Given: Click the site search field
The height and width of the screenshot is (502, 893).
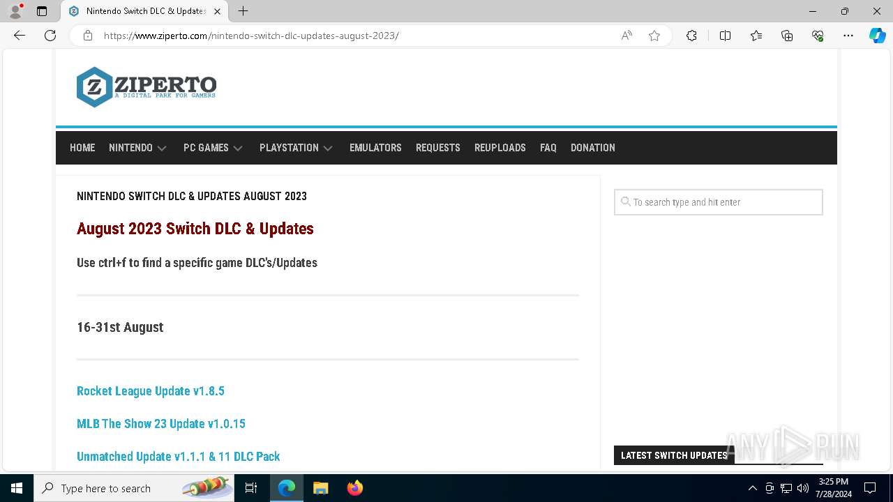Looking at the screenshot, I should (x=719, y=202).
